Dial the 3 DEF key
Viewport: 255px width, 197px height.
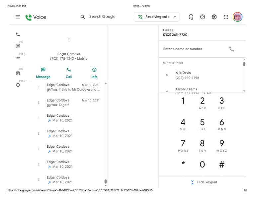tap(222, 103)
